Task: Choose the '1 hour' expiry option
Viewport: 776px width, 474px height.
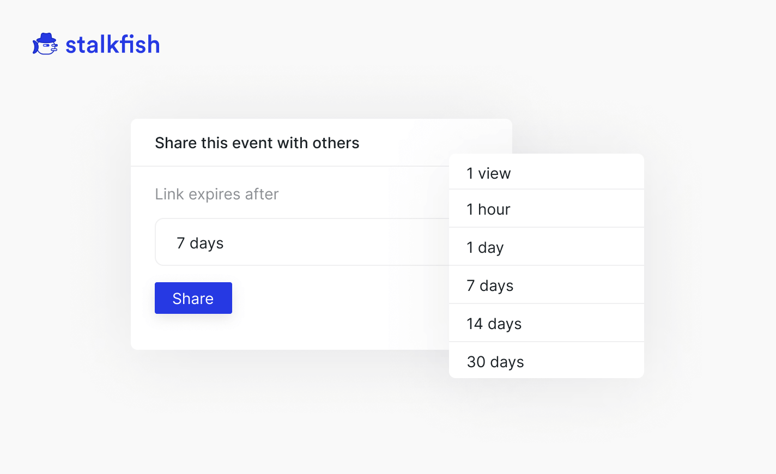Action: [547, 209]
